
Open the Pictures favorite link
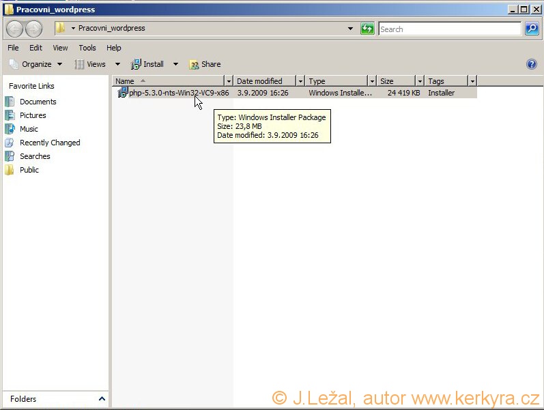pos(33,115)
